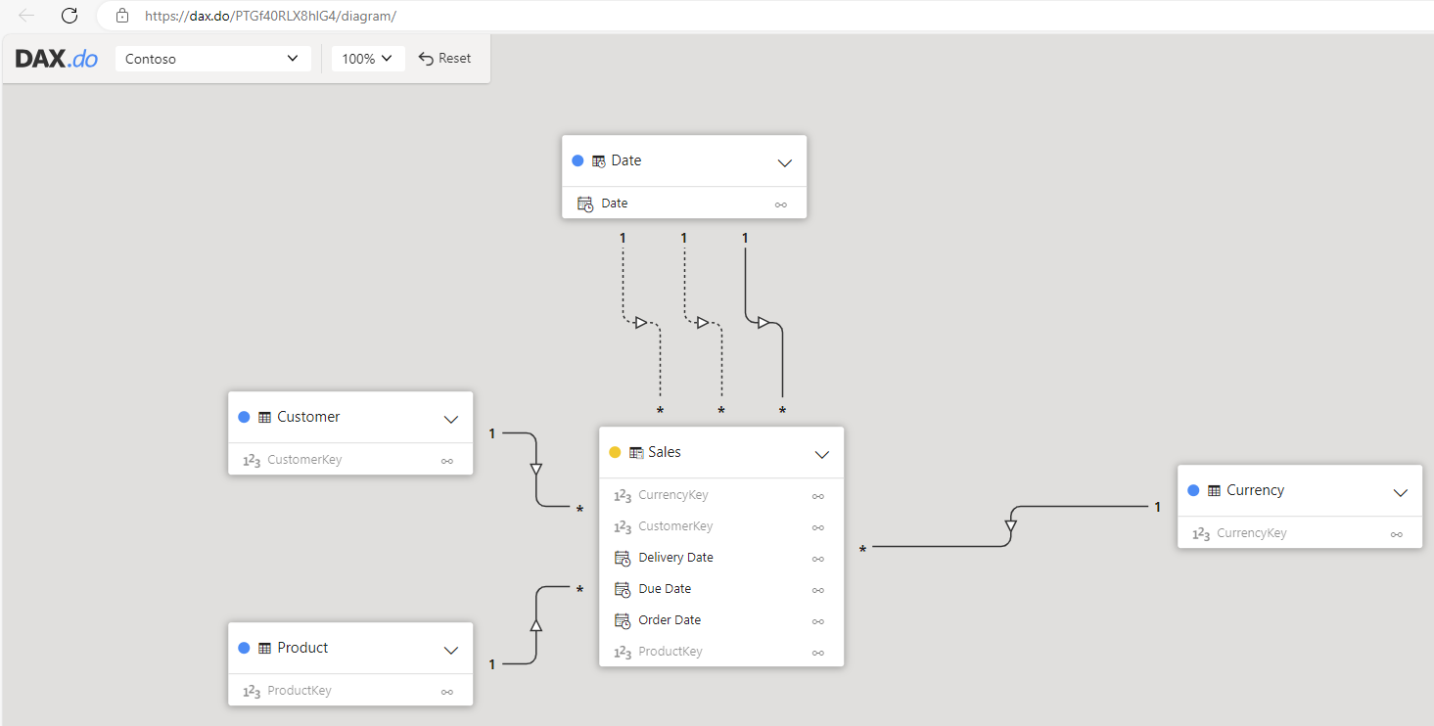This screenshot has height=726, width=1434.
Task: Select ProductKey column in Sales table
Action: coord(720,652)
